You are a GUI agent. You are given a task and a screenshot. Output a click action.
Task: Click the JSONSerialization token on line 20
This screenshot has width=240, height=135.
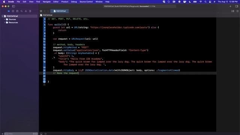tap(96, 70)
